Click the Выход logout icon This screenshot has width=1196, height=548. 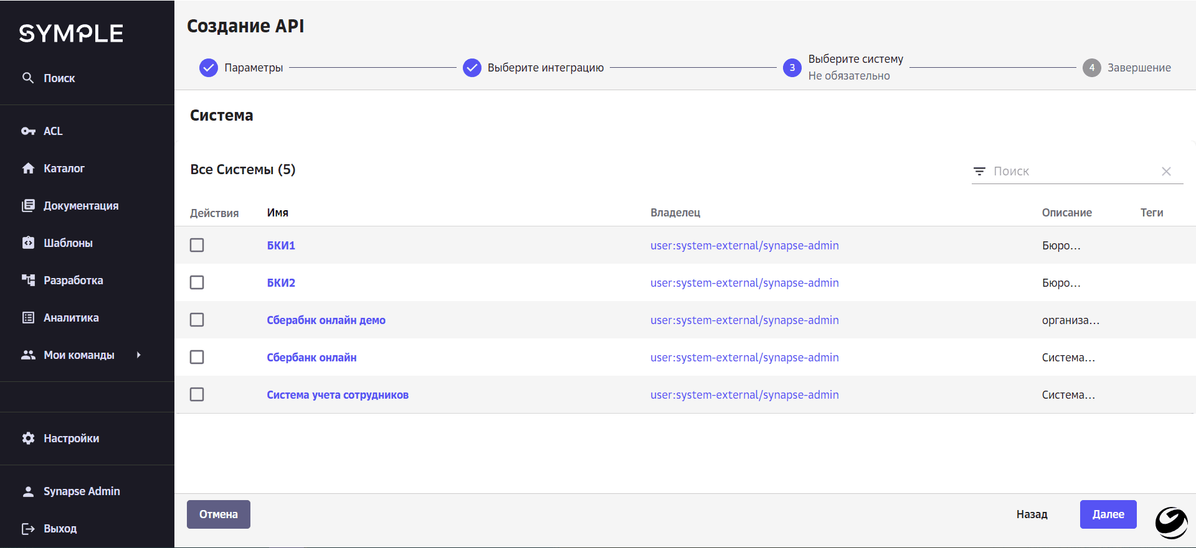click(28, 529)
